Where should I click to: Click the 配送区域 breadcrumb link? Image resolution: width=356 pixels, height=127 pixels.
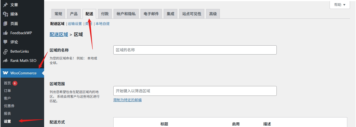click(59, 34)
